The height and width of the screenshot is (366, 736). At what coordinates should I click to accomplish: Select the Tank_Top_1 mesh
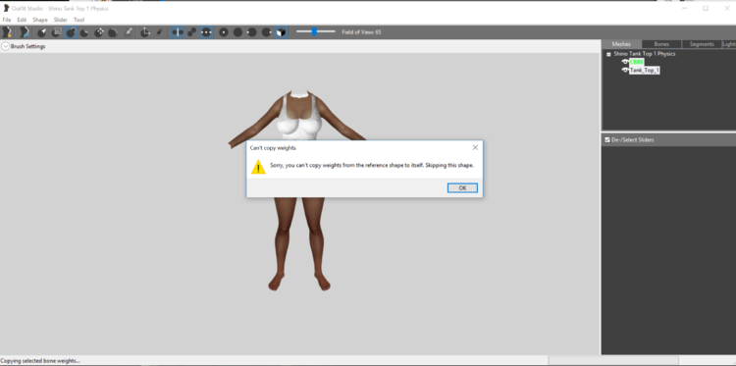(x=645, y=71)
